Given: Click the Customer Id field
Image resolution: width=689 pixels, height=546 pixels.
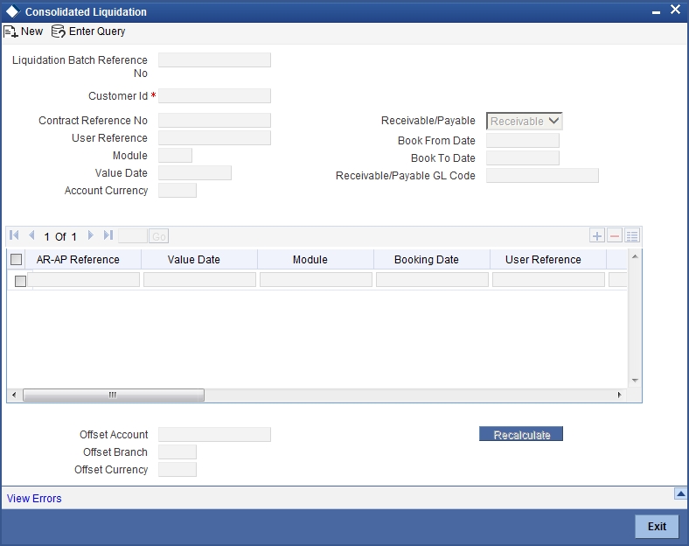Looking at the screenshot, I should [x=214, y=96].
